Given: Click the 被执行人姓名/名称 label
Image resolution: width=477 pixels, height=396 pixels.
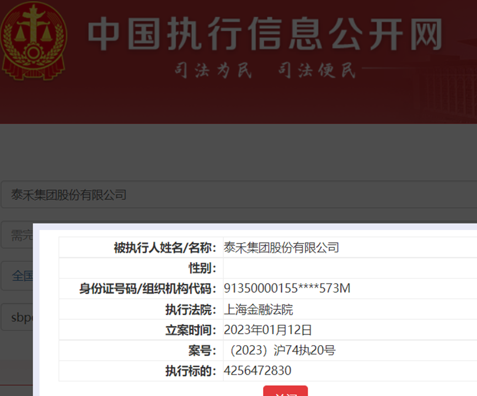Looking at the screenshot, I should 165,247.
